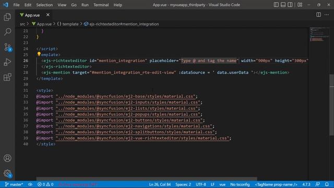Open the Go menu

tap(74, 5)
